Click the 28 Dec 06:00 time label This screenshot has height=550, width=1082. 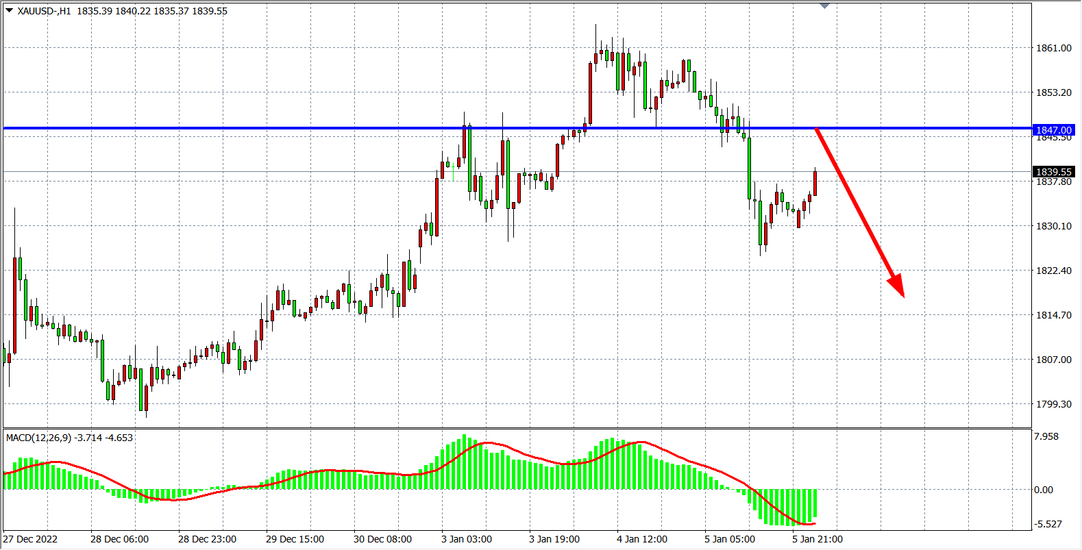pos(119,539)
